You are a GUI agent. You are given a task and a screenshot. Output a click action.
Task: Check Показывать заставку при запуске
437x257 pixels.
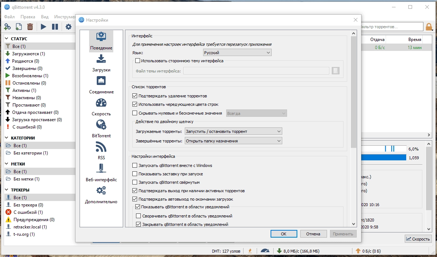coord(135,174)
